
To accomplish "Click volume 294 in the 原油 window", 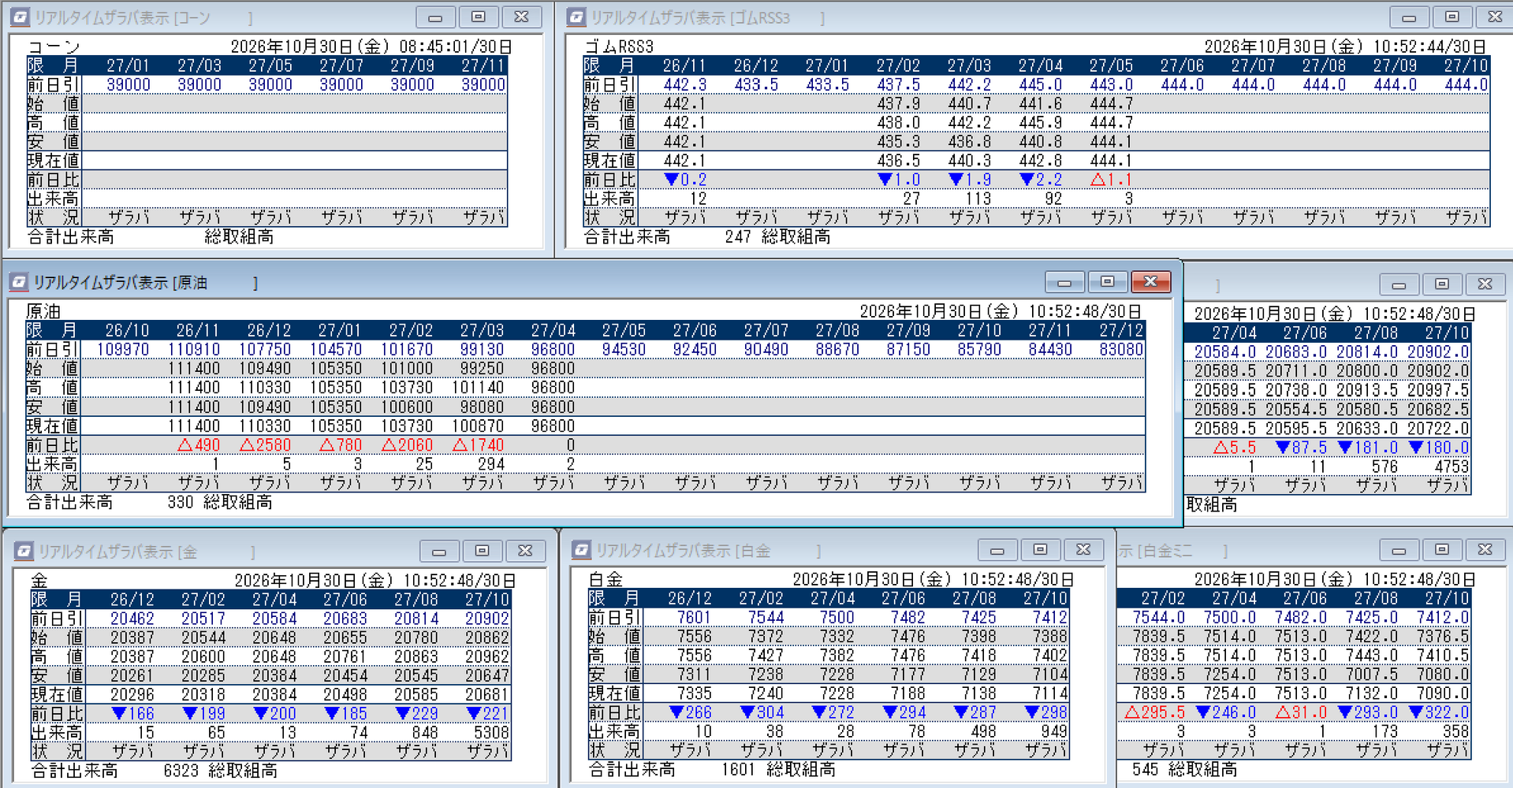I will click(x=490, y=464).
